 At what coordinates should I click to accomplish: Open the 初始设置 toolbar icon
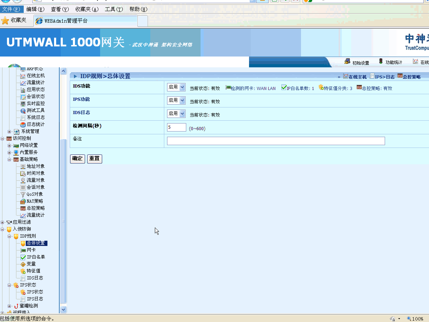pos(347,62)
